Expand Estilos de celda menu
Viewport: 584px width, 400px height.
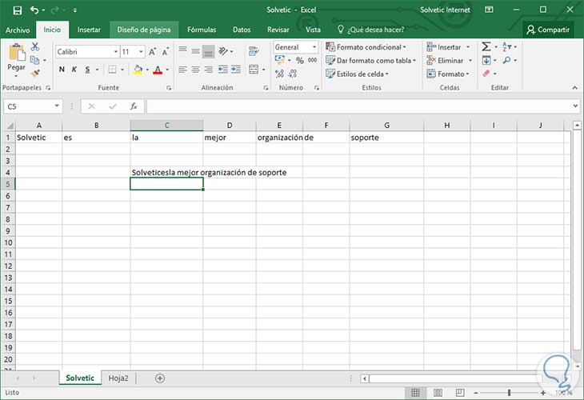[357, 74]
